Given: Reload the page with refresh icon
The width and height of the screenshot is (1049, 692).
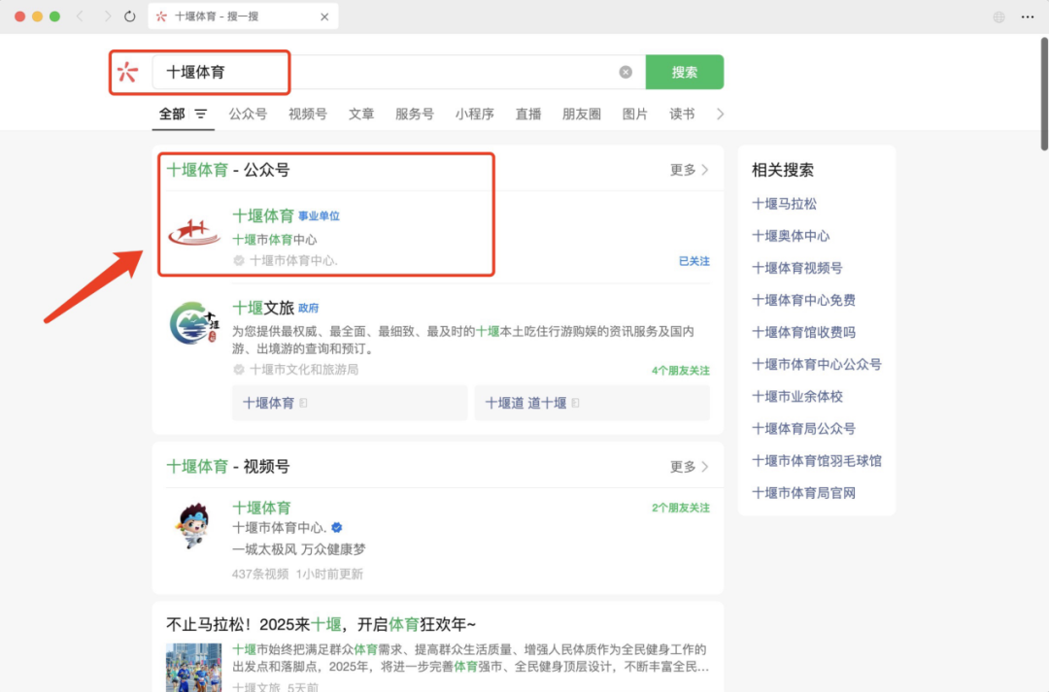Looking at the screenshot, I should 130,16.
